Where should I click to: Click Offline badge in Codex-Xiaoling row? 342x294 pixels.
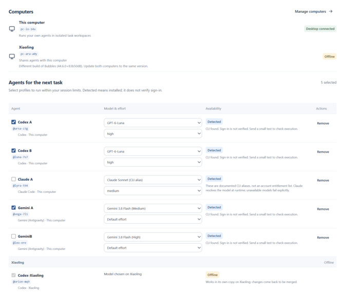coord(213,275)
